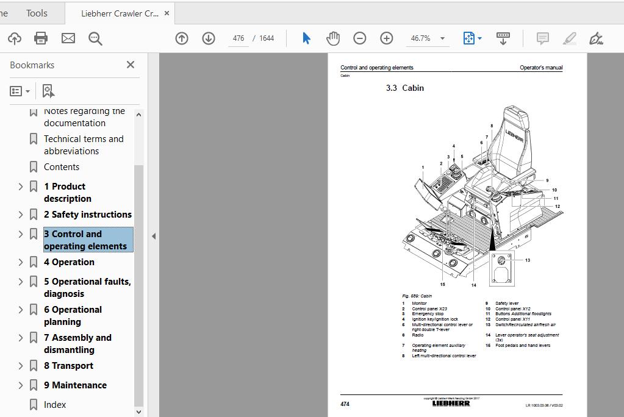Jump to 8 Transport bookmark
Viewport: 624px width, 417px height.
[x=68, y=366]
